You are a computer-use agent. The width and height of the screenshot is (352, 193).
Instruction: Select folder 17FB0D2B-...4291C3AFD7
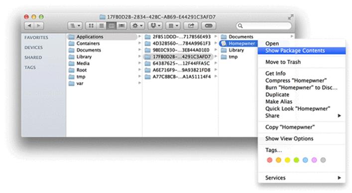pos(178,57)
